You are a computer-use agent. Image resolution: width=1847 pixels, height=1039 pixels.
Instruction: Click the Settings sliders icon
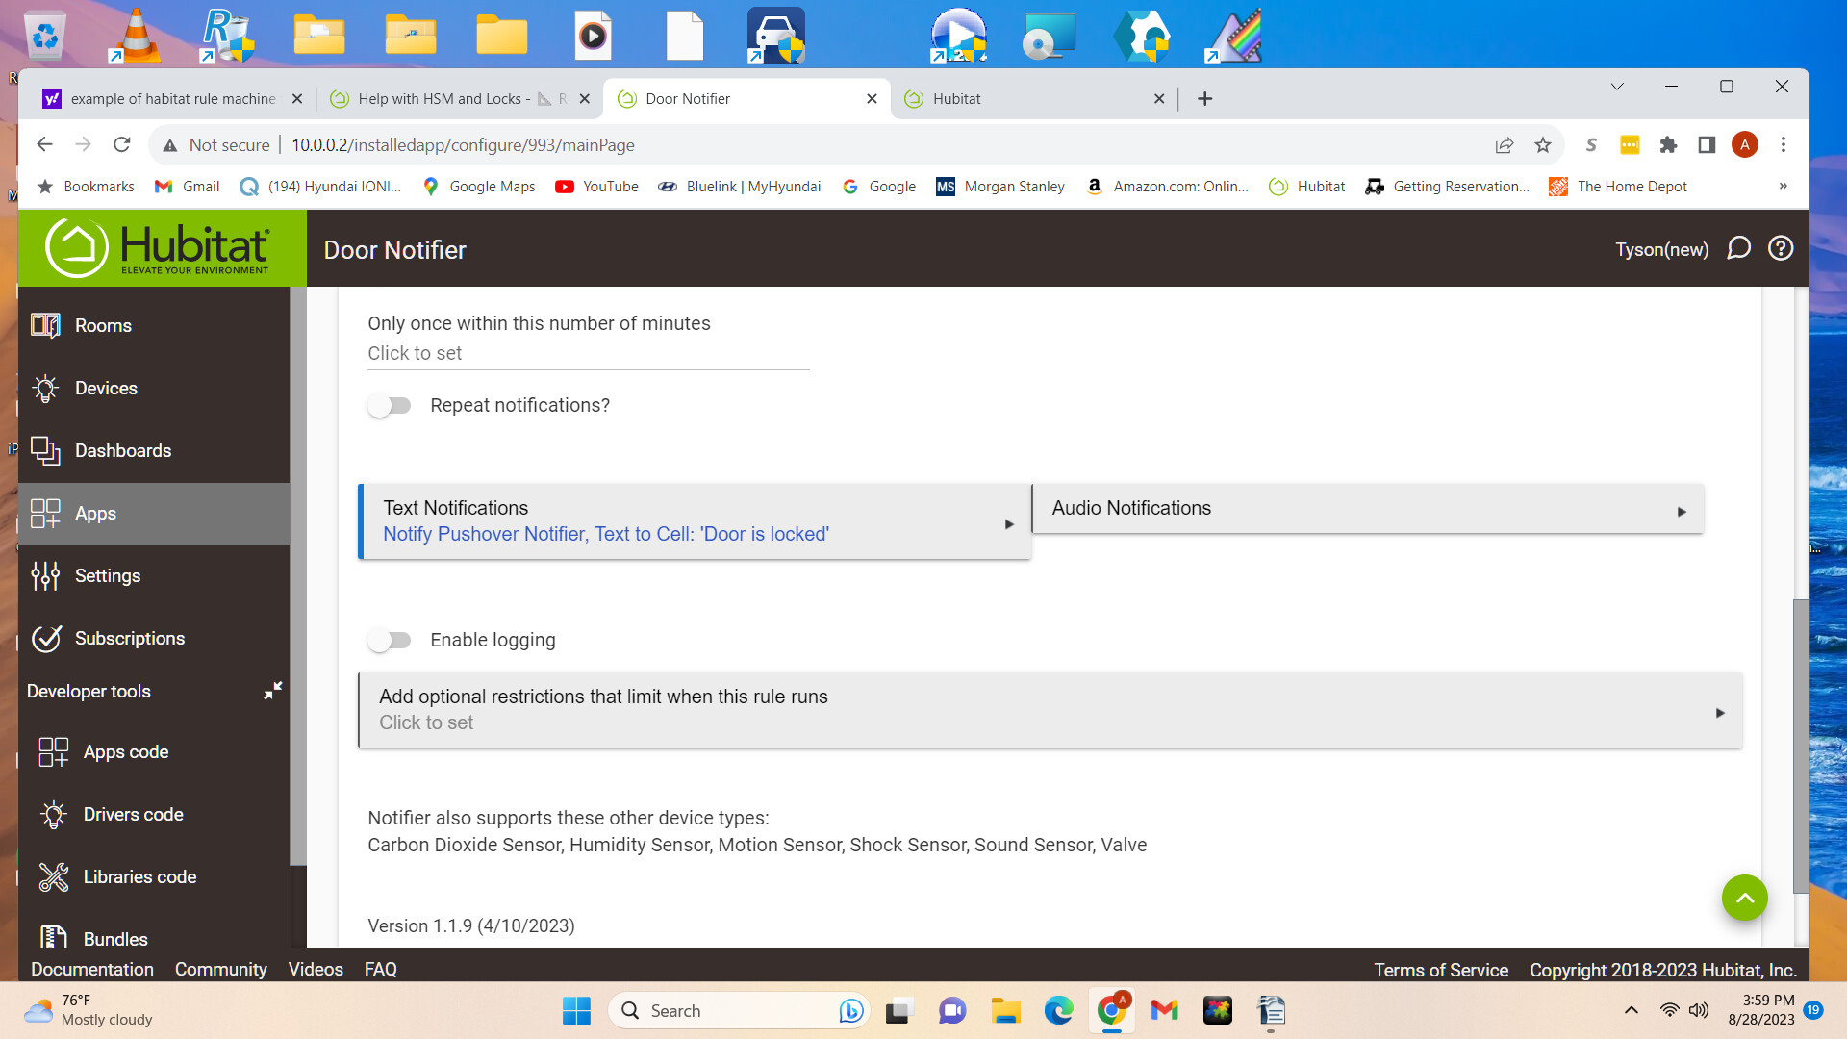pos(45,575)
